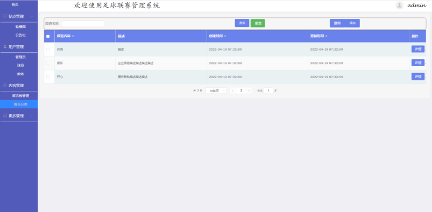Open the 首页 menu item
The width and height of the screenshot is (432, 212).
pyautogui.click(x=15, y=5)
